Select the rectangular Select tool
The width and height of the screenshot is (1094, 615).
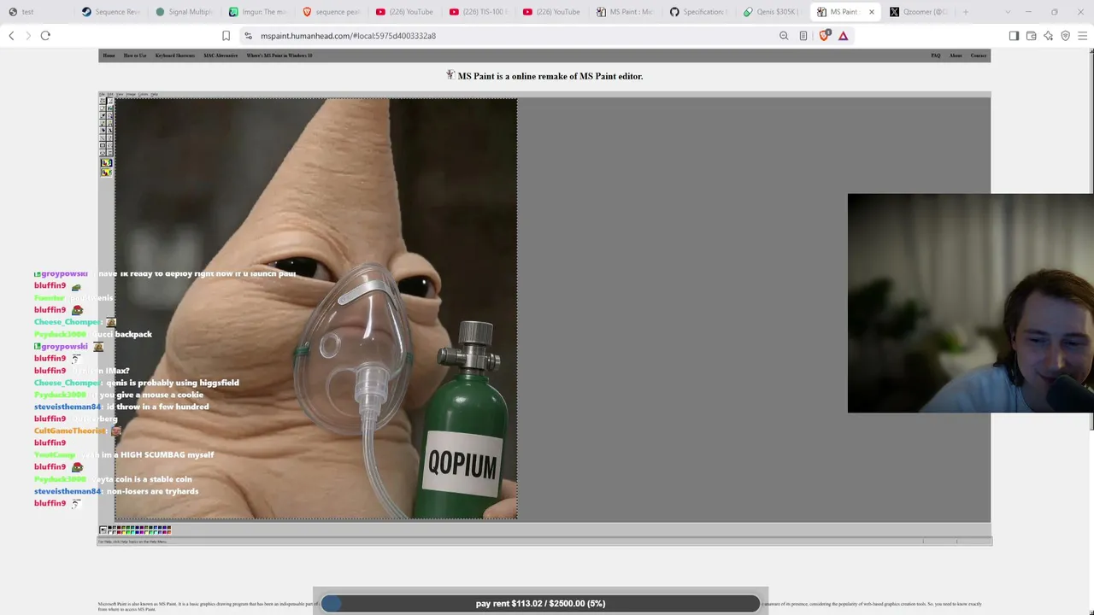tap(110, 101)
